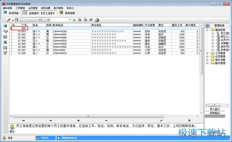Screen dimensions: 232x142
Task: Switch to 信息操作-【员工信息】 tab
Action: pyautogui.click(x=39, y=13)
